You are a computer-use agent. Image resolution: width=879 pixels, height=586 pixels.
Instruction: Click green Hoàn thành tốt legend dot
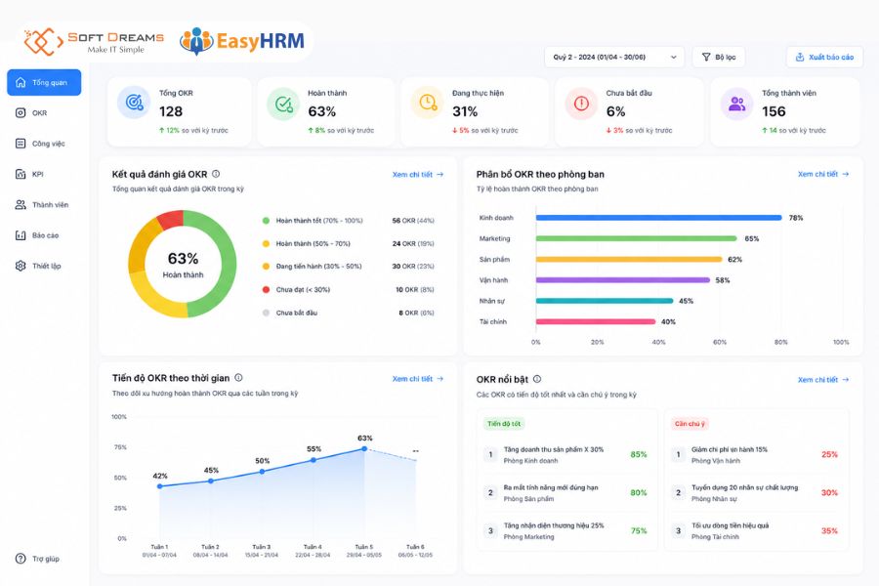pyautogui.click(x=266, y=221)
